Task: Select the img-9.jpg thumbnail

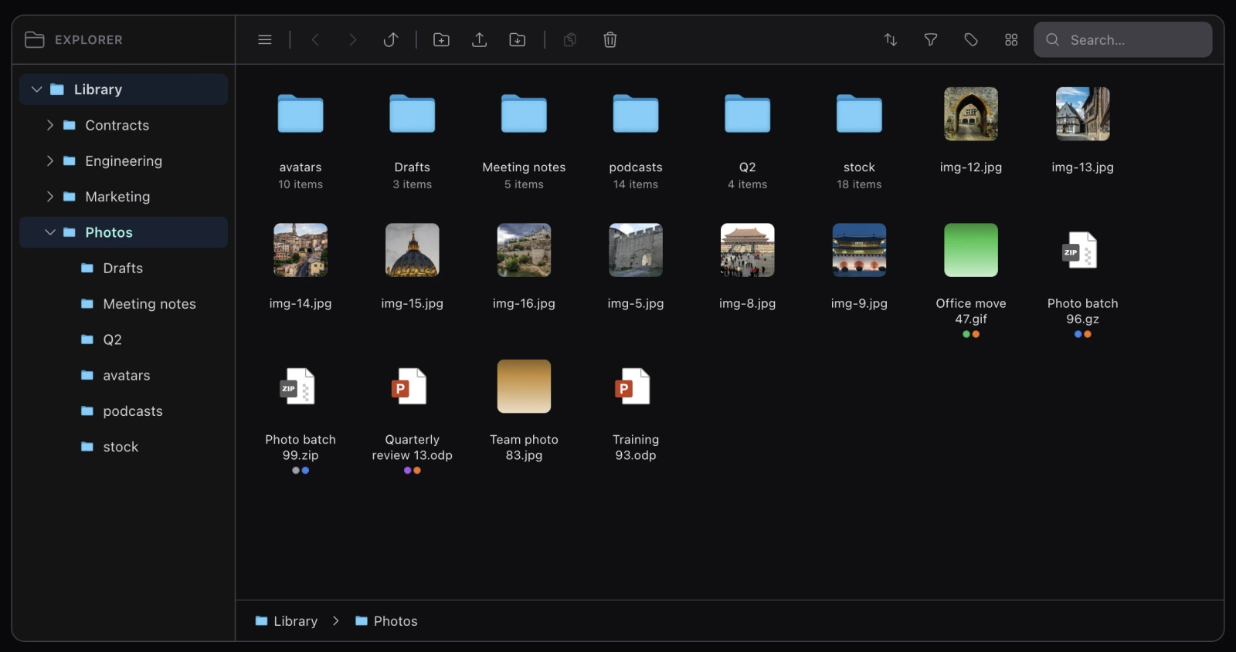Action: point(859,250)
